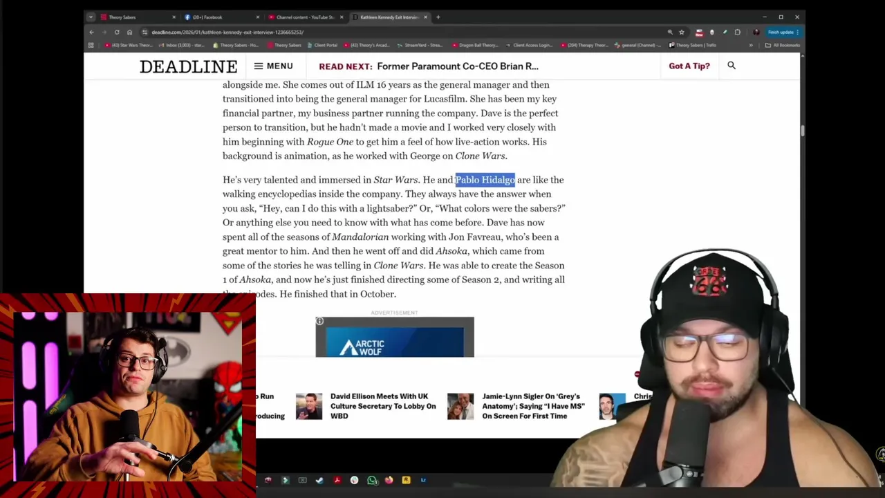Click the page vertical scrollbar thumb
Viewport: 885px width, 498px height.
click(x=803, y=131)
